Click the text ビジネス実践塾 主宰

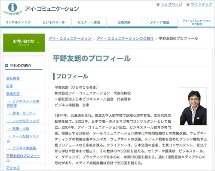[72, 105]
